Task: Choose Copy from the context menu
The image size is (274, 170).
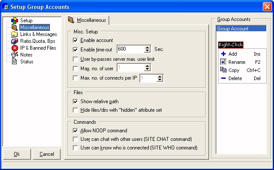Action: coord(242,70)
